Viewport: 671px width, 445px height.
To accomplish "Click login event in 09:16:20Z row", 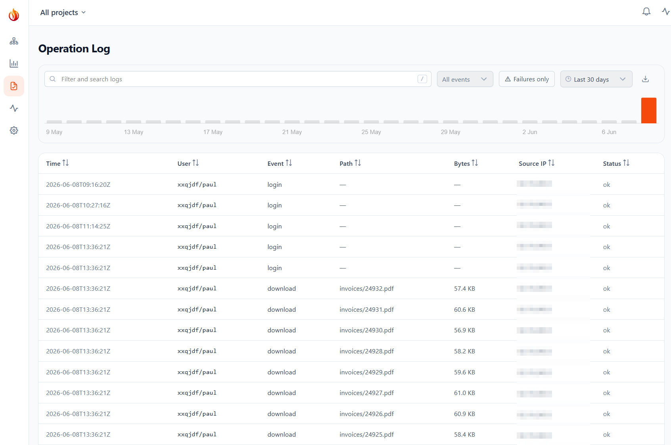I will click(274, 184).
